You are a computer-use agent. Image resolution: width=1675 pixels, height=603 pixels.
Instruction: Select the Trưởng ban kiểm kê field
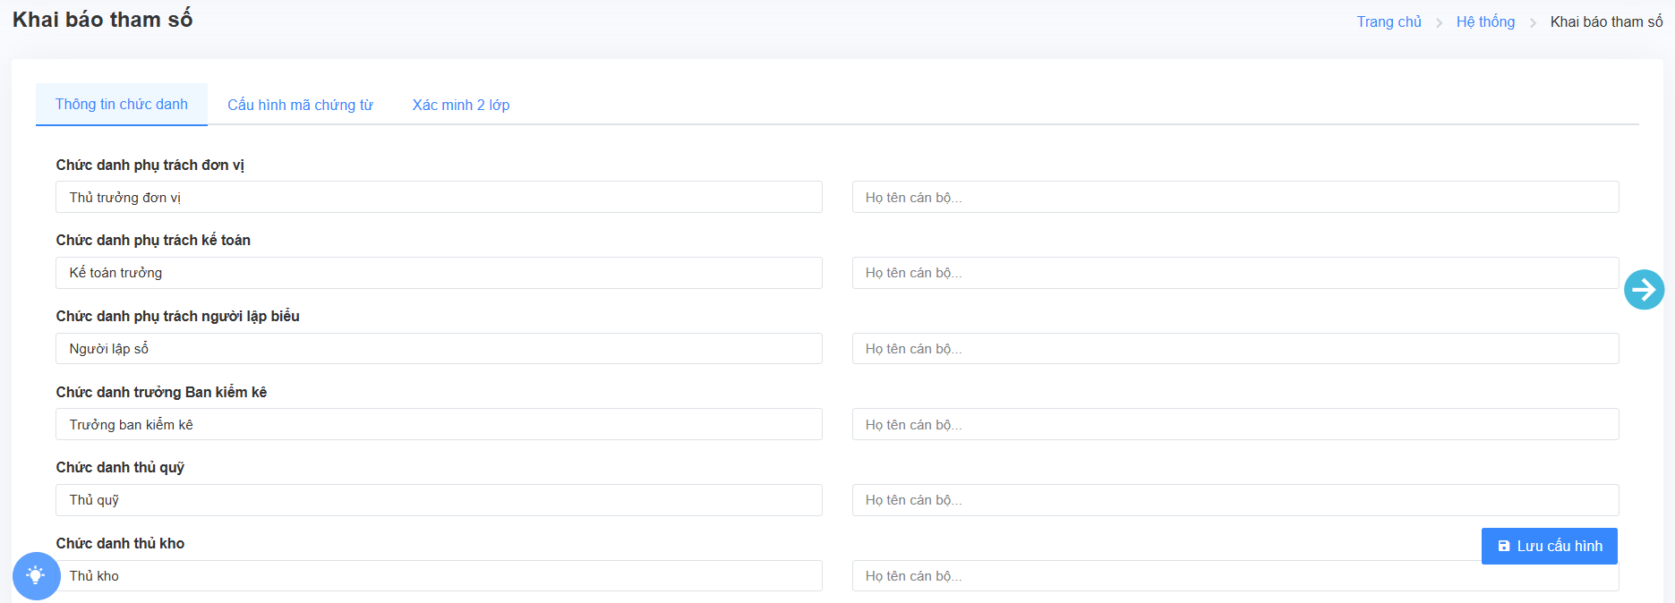439,424
